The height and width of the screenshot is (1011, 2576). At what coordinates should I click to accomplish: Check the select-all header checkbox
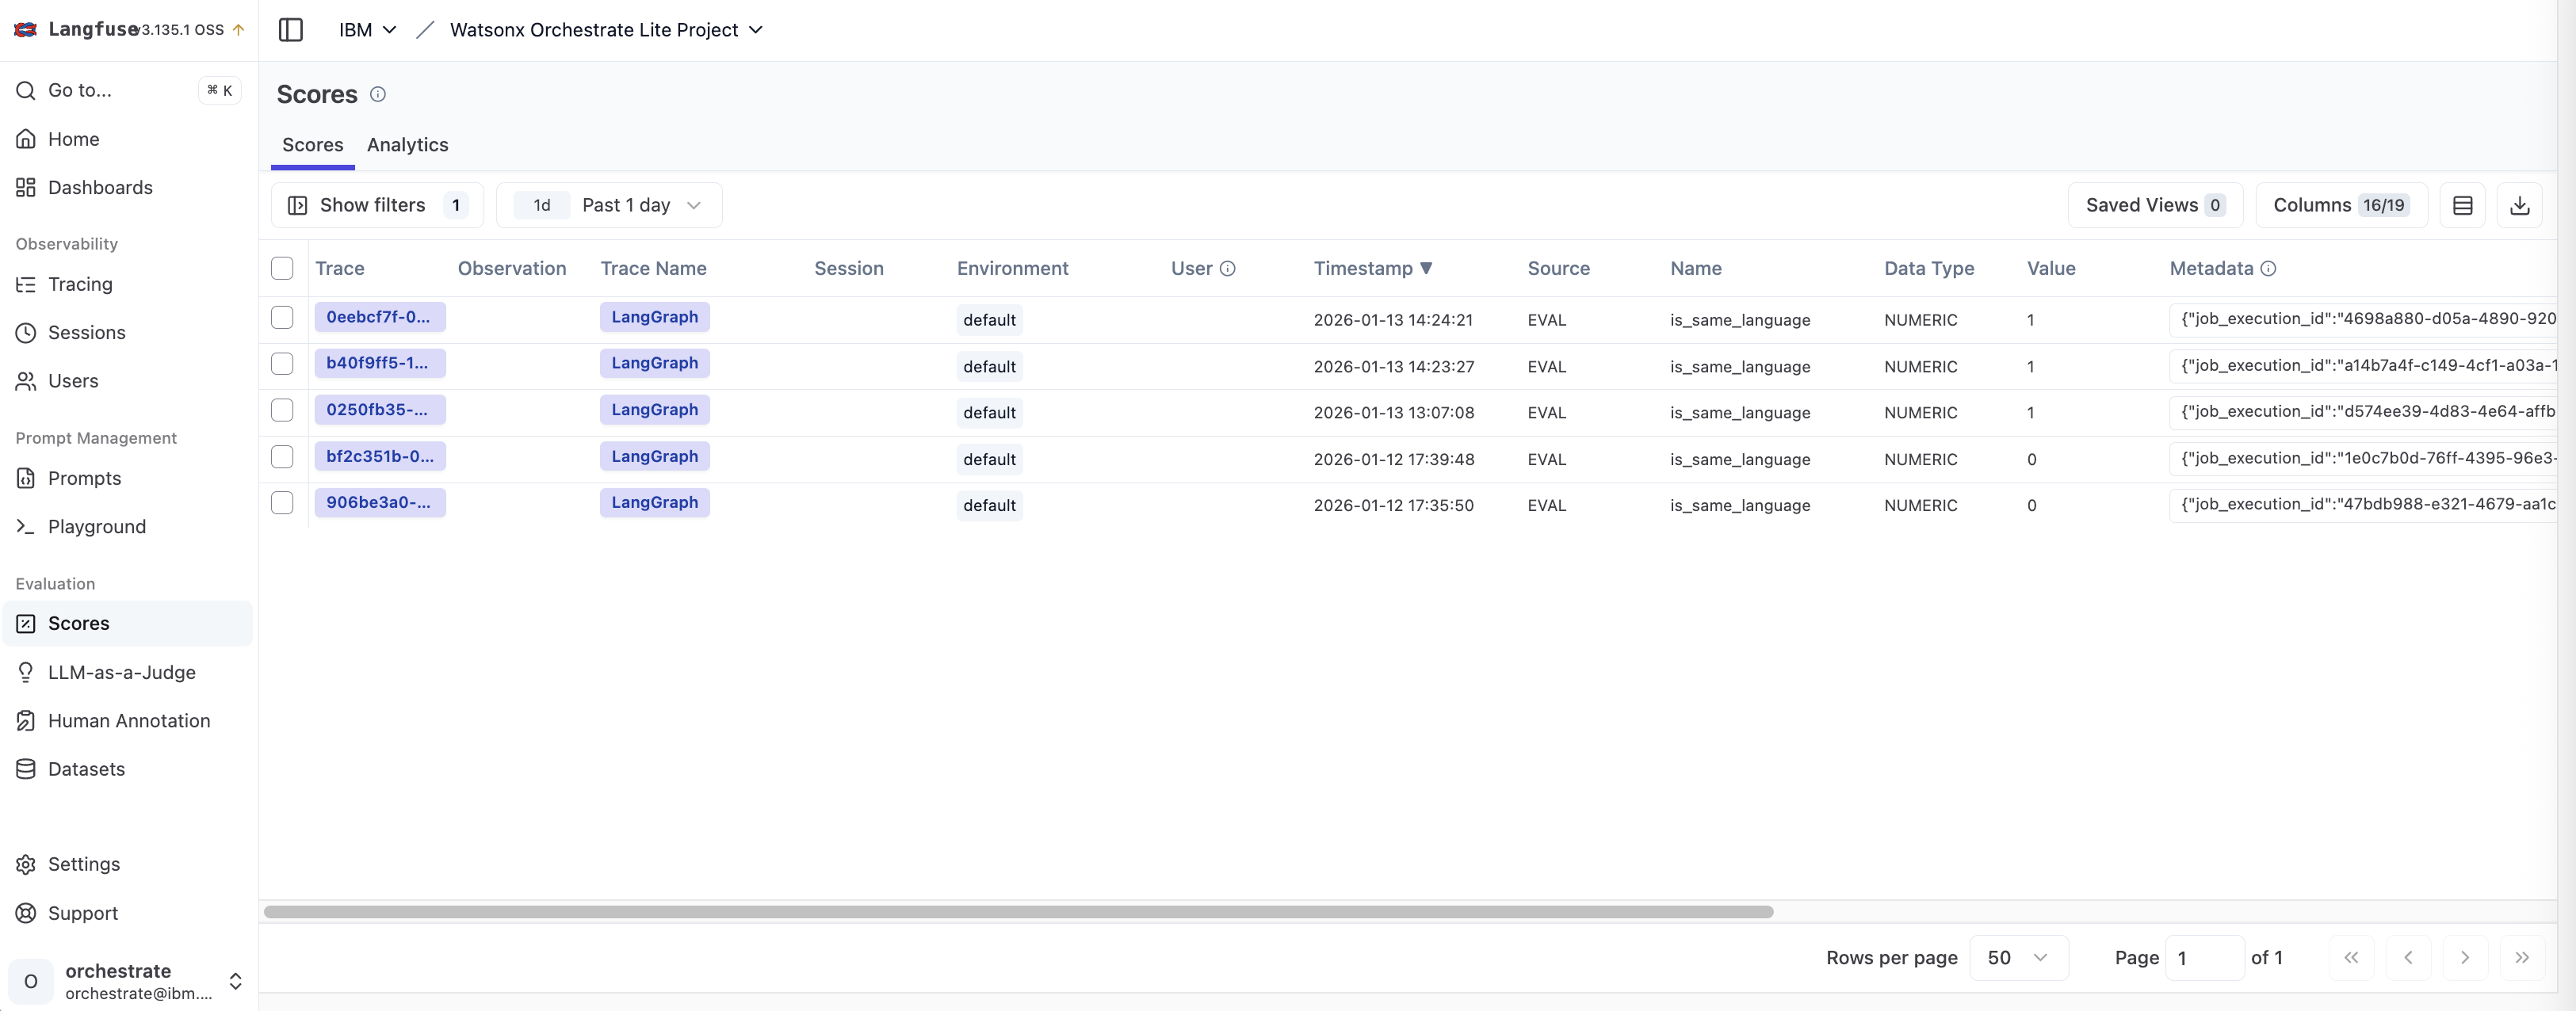(x=282, y=268)
